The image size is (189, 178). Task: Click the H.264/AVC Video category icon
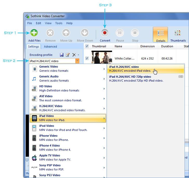tap(34, 108)
